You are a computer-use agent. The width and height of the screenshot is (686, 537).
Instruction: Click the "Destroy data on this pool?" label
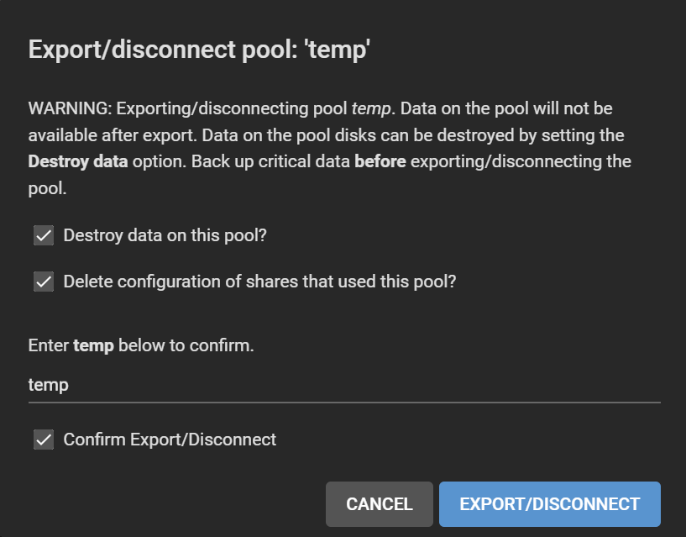pos(165,236)
